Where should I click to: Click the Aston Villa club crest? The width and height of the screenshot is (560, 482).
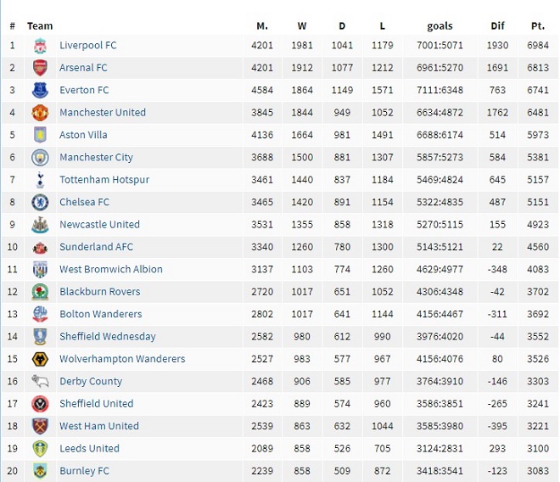coord(40,136)
